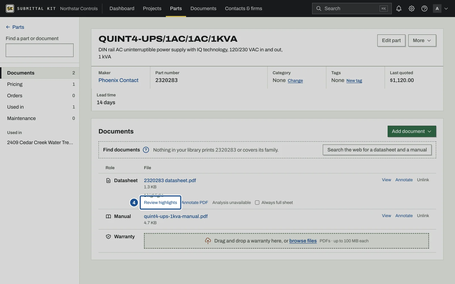Click Change category link

[295, 81]
